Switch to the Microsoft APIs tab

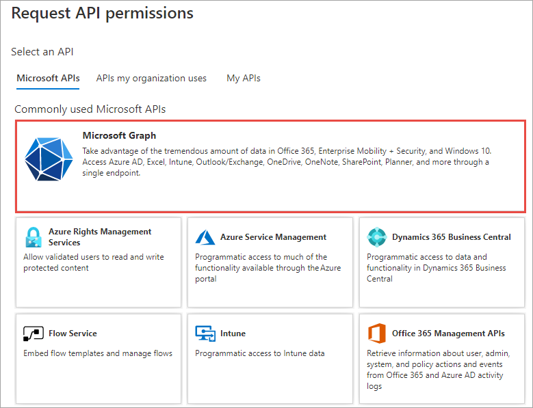coord(48,79)
